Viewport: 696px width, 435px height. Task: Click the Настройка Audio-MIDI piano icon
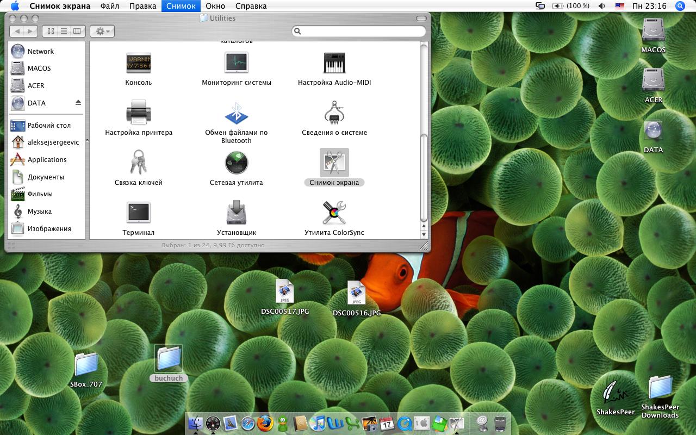[334, 63]
